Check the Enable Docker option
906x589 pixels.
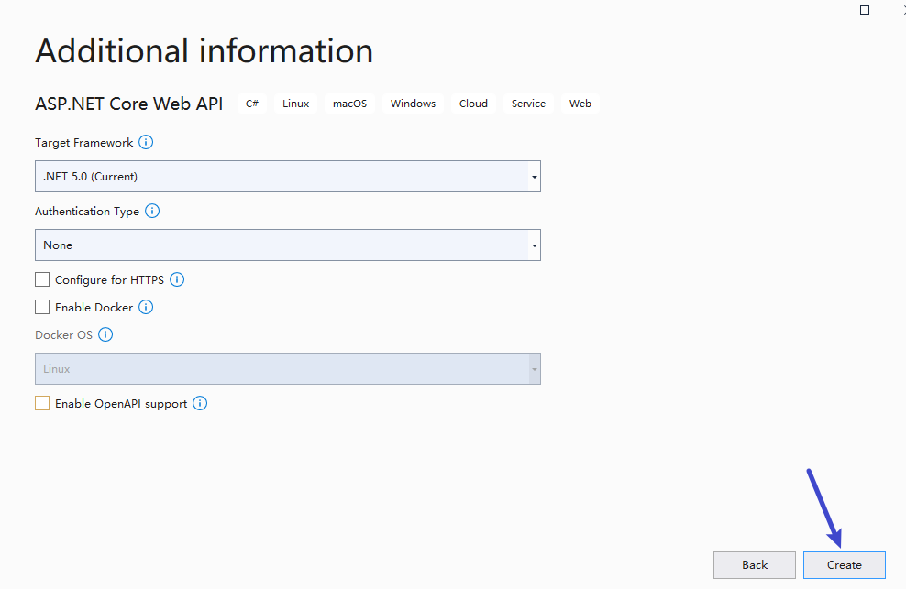(x=41, y=307)
